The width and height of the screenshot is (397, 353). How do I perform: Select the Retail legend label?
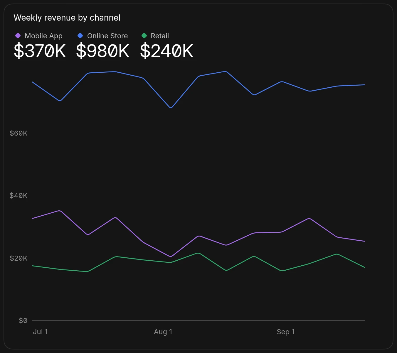(x=160, y=36)
